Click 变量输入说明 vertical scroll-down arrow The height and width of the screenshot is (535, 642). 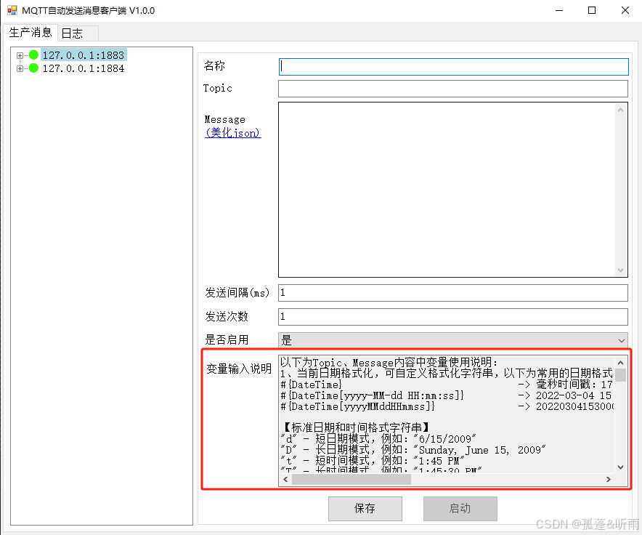(621, 467)
